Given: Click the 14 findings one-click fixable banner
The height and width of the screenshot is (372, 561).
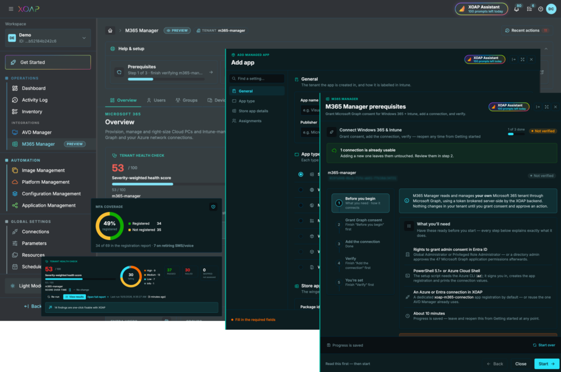Looking at the screenshot, I should click(x=131, y=307).
